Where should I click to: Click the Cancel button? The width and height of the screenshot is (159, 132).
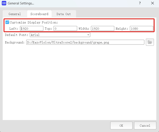tap(145, 125)
